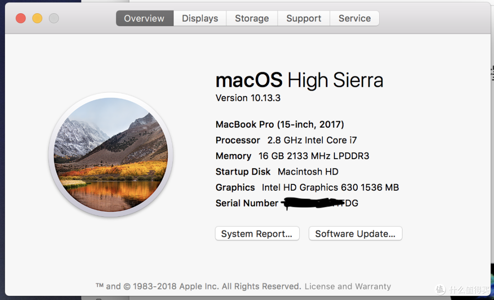The image size is (494, 300).
Task: Select the Support tab
Action: 304,18
